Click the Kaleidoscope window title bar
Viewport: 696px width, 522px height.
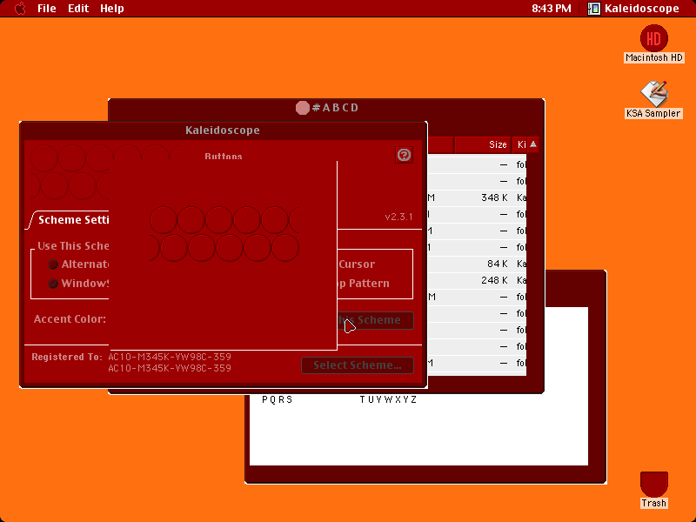coord(223,130)
